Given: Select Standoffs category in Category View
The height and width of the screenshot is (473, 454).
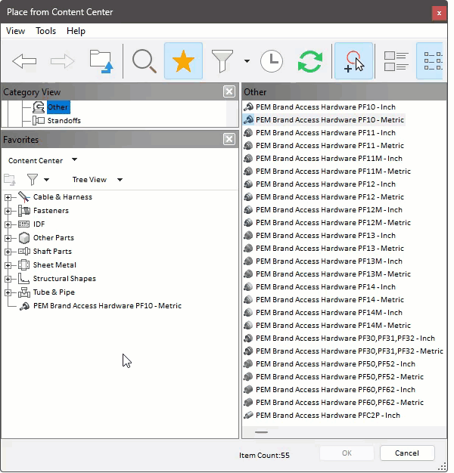Looking at the screenshot, I should pyautogui.click(x=64, y=121).
